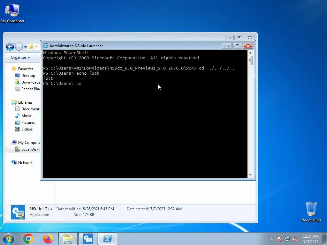Select Network in the navigation pane
Image resolution: width=327 pixels, height=245 pixels.
point(22,162)
